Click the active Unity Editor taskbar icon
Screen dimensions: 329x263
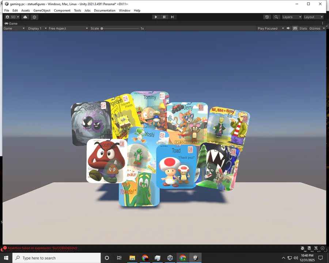point(195,258)
